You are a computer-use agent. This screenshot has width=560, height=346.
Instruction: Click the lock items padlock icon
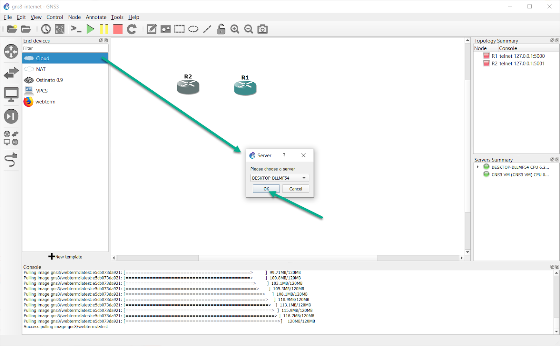(221, 29)
